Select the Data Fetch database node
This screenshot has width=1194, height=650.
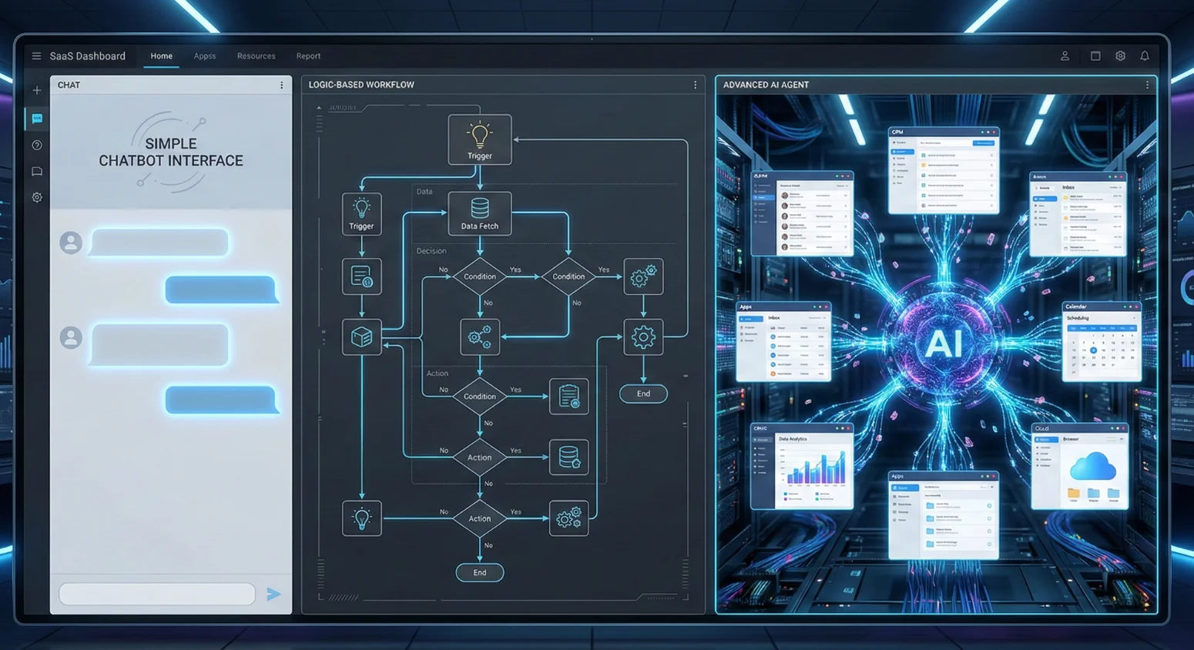pos(480,213)
